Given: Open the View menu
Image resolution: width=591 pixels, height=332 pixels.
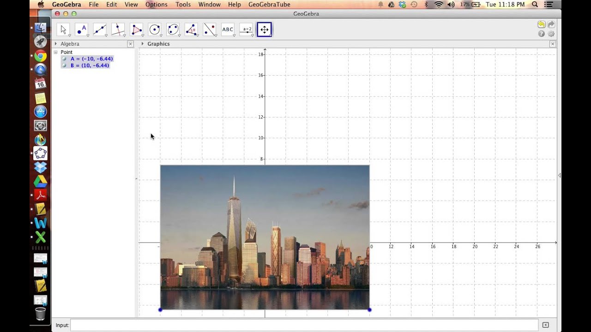Looking at the screenshot, I should tap(131, 4).
